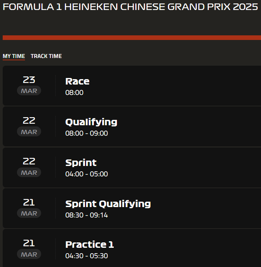The image size is (261, 267).
Task: Click the 21 MAR badge beside Practice 1
Action: 29,249
